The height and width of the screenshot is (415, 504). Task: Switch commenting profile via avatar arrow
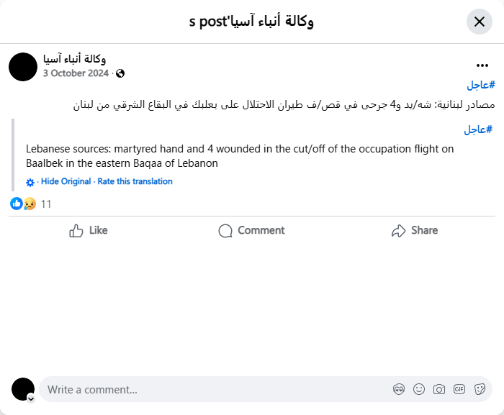click(x=31, y=398)
